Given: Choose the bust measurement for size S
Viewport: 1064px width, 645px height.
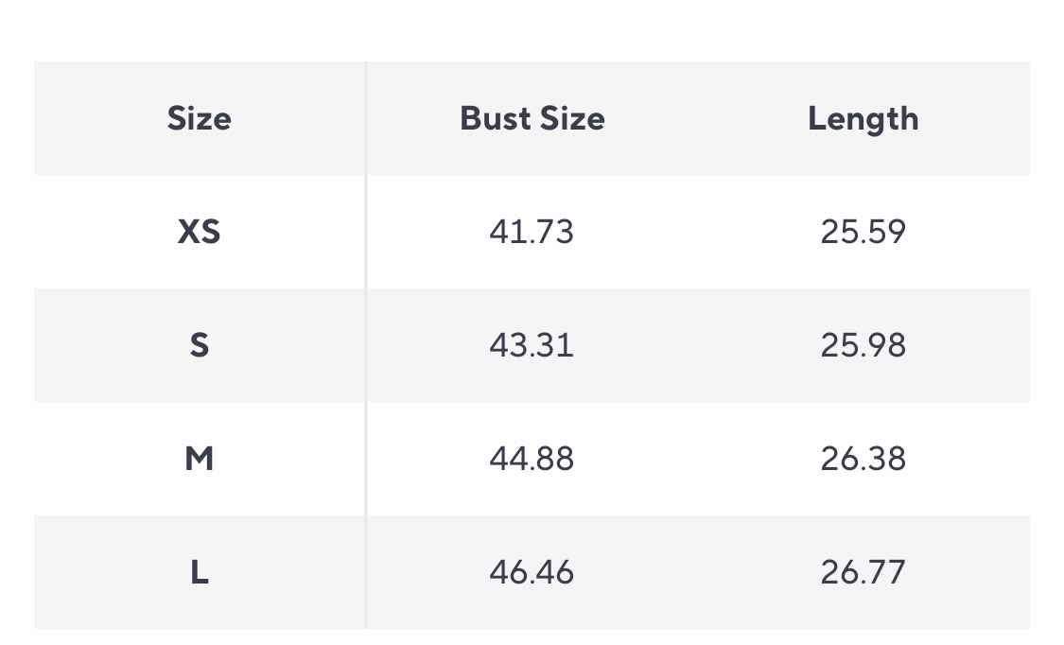Looking at the screenshot, I should 532,345.
